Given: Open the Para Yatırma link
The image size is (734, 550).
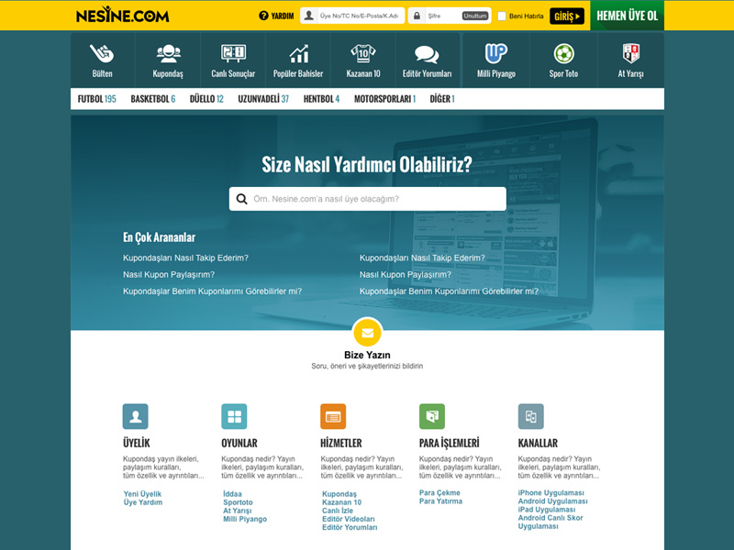Looking at the screenshot, I should click(440, 501).
